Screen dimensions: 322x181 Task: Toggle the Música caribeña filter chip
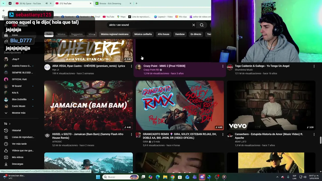point(143,34)
